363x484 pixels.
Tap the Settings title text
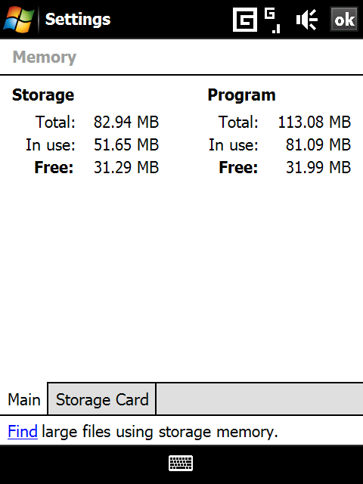pos(78,20)
